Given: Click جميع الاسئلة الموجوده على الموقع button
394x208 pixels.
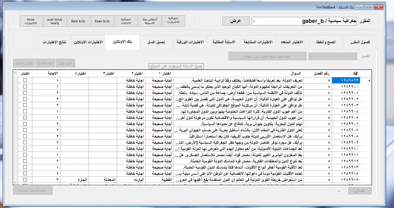Looking at the screenshot, I should click(176, 66).
